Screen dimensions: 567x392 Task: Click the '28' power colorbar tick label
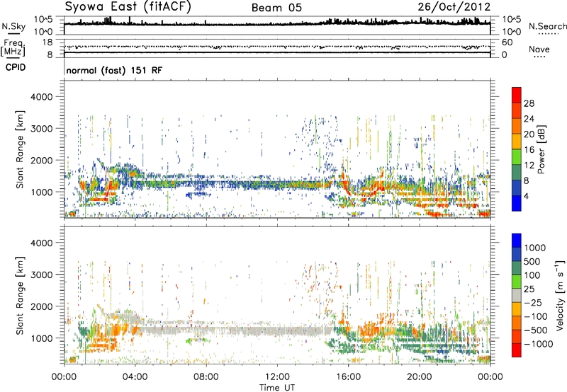click(x=529, y=103)
